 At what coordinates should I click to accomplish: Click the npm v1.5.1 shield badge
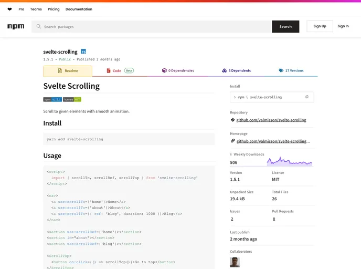click(52, 99)
